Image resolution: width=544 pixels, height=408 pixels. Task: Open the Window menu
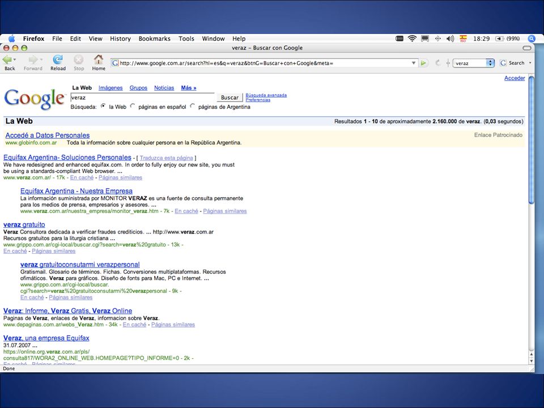coord(214,39)
